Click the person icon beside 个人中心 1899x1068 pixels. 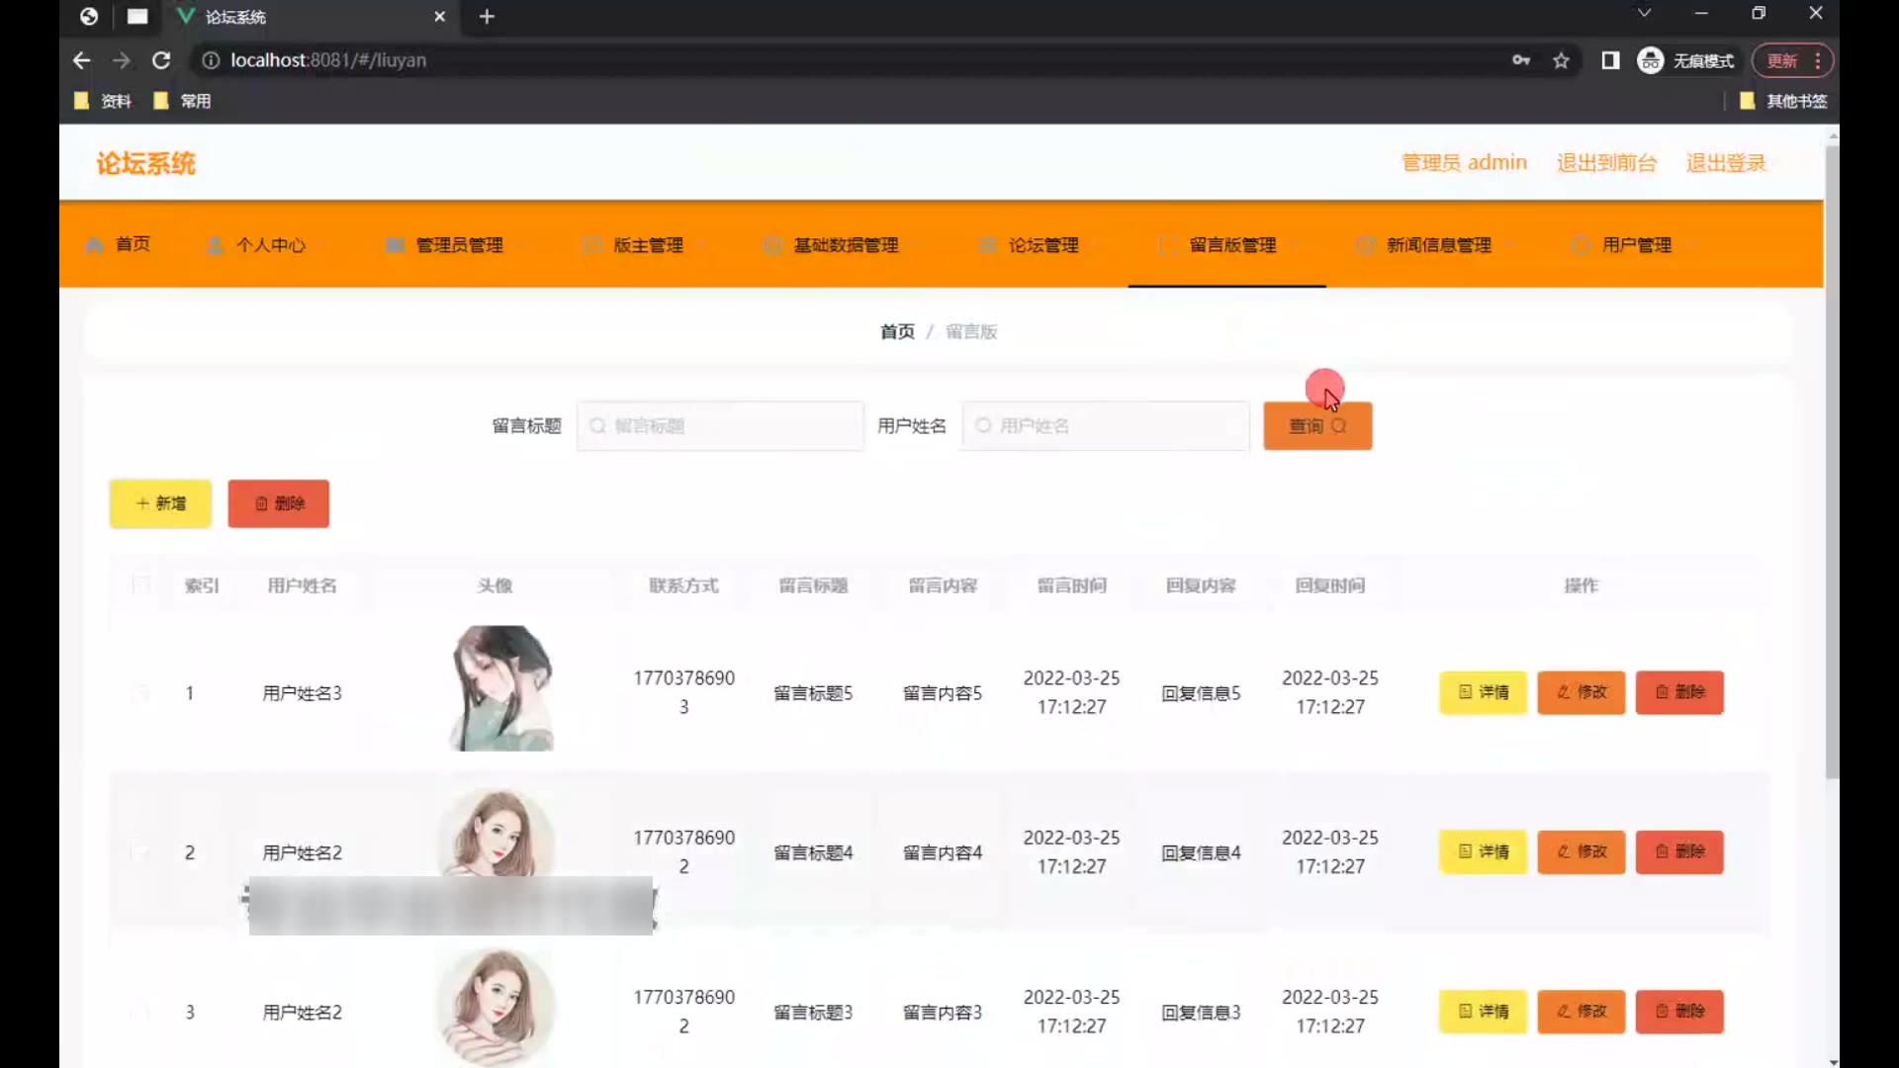pos(215,245)
